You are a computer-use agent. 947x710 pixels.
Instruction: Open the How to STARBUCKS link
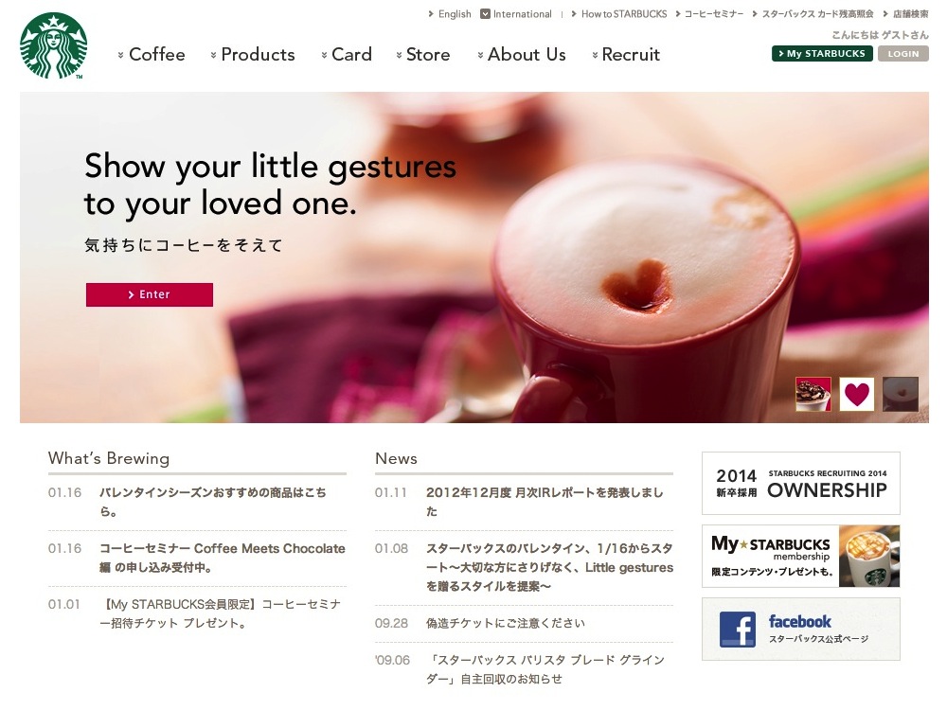(619, 14)
